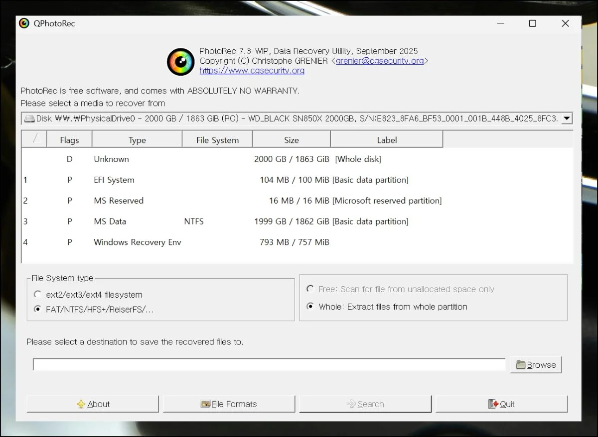Click the PhotoRec eye logo image
The height and width of the screenshot is (437, 598).
180,62
